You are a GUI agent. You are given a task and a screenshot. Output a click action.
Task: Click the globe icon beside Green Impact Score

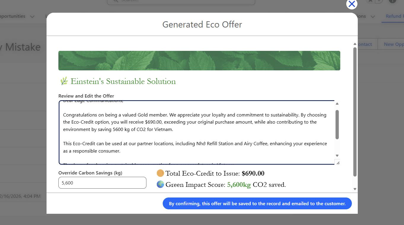coord(160,184)
